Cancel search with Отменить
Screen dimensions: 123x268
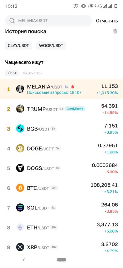[107, 21]
